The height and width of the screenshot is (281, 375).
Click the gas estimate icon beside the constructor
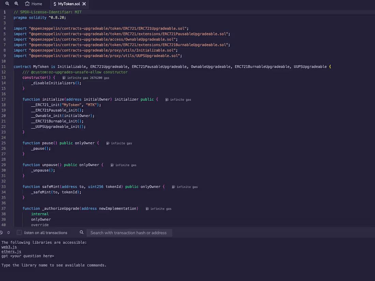[63, 78]
